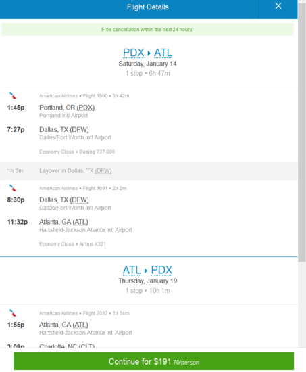Click the vertical scrollbar thumb
This screenshot has width=306, height=372.
(x=302, y=132)
